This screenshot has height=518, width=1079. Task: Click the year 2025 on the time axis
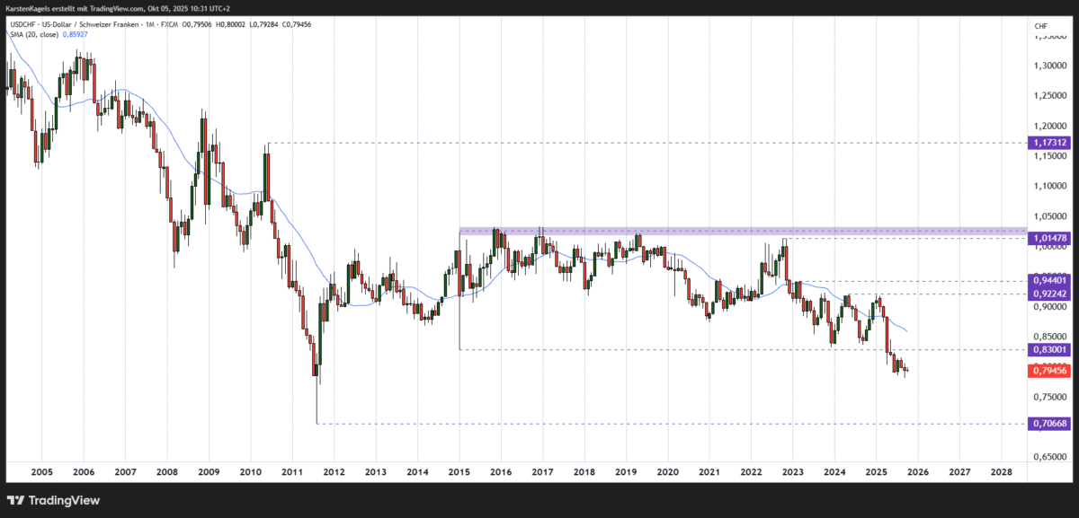pos(877,471)
